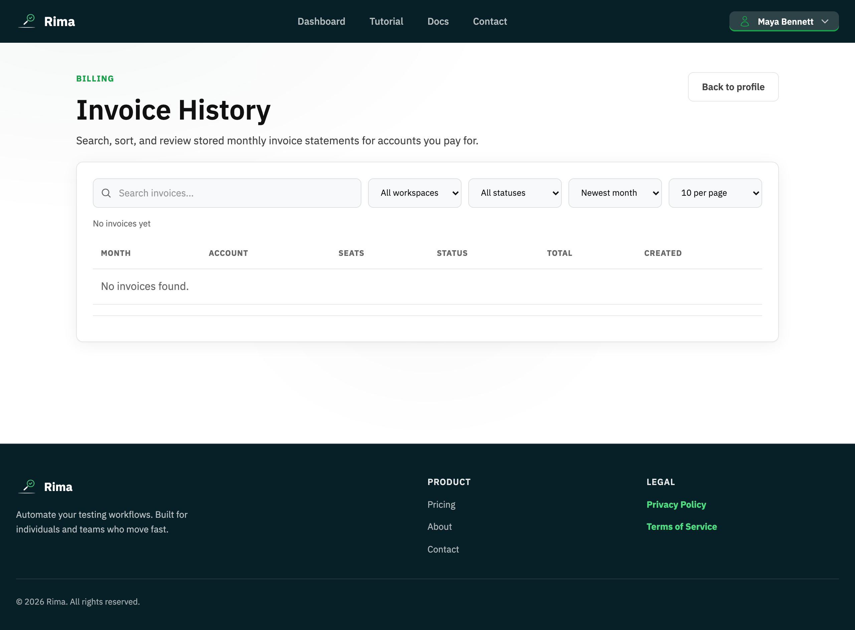
Task: Open the Maya Bennett account menu chevron
Action: click(825, 21)
